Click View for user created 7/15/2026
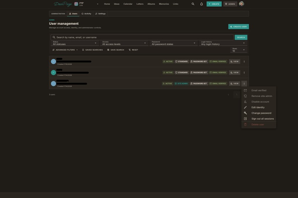This screenshot has height=198, width=298. (x=234, y=61)
